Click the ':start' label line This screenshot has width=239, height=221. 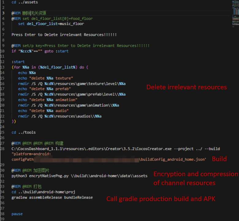click(18, 62)
